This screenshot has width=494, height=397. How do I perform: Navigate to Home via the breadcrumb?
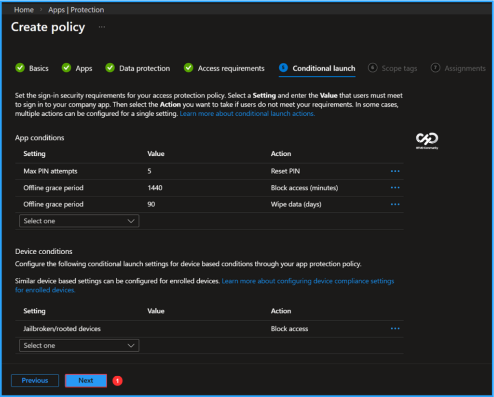24,9
